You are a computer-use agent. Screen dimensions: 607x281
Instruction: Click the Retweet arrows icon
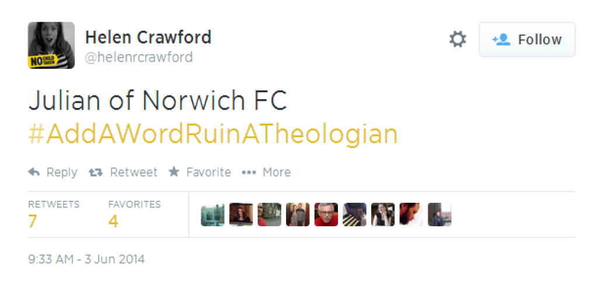pyautogui.click(x=96, y=172)
